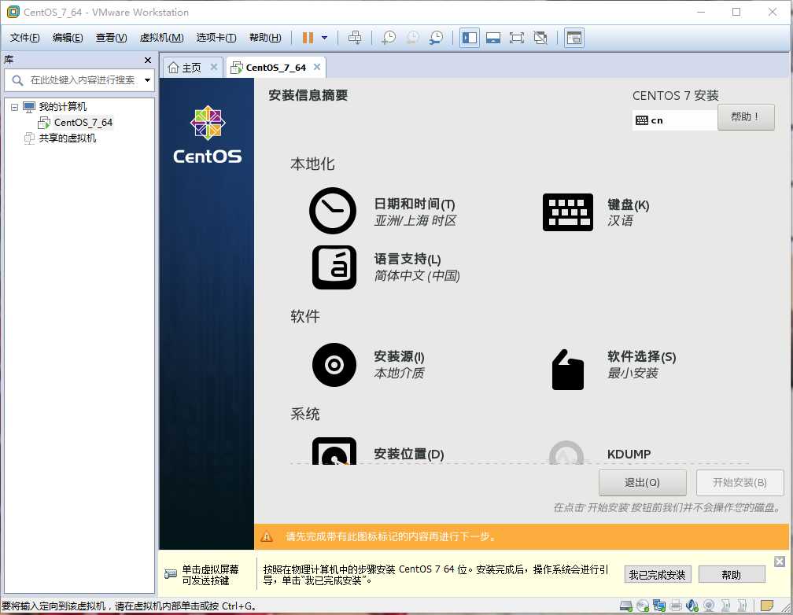793x615 pixels.
Task: Open the 查看(V) menu
Action: click(x=111, y=38)
